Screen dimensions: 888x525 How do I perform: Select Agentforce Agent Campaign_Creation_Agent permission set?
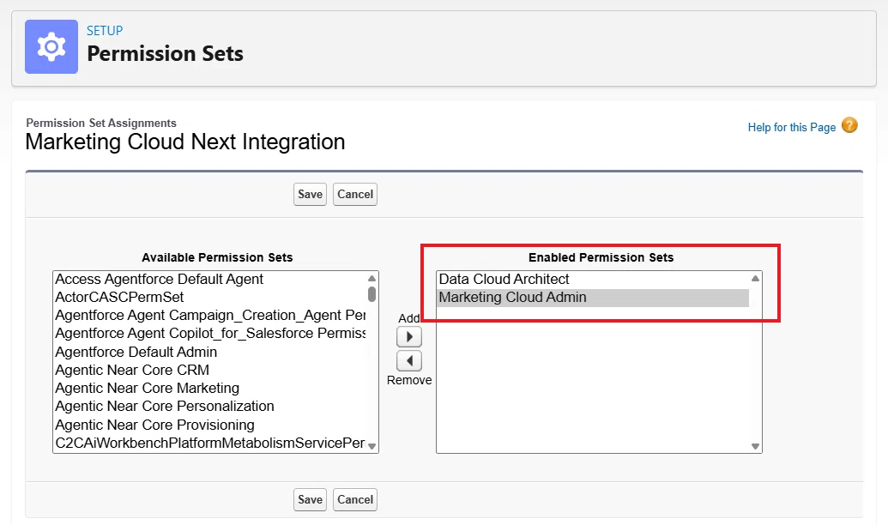coord(210,316)
